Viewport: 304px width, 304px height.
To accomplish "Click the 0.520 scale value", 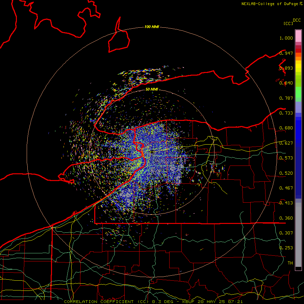I will (286, 173).
